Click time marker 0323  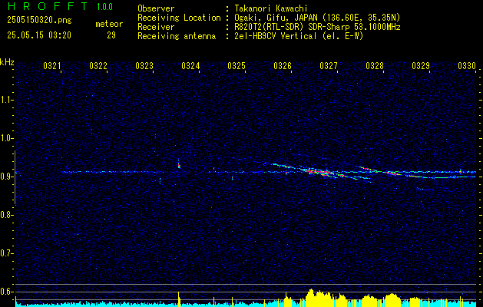[x=144, y=65]
